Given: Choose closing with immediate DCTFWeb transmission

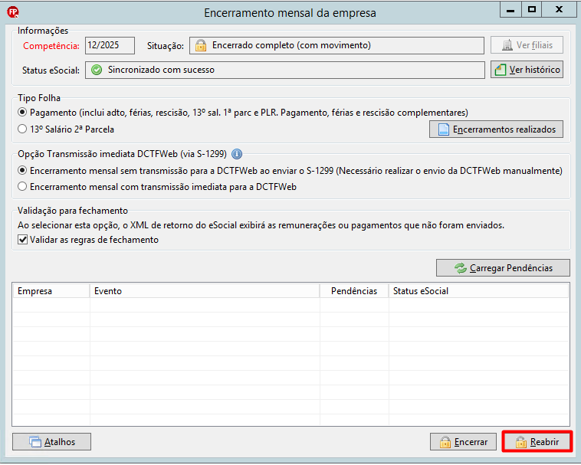Looking at the screenshot, I should click(x=22, y=186).
